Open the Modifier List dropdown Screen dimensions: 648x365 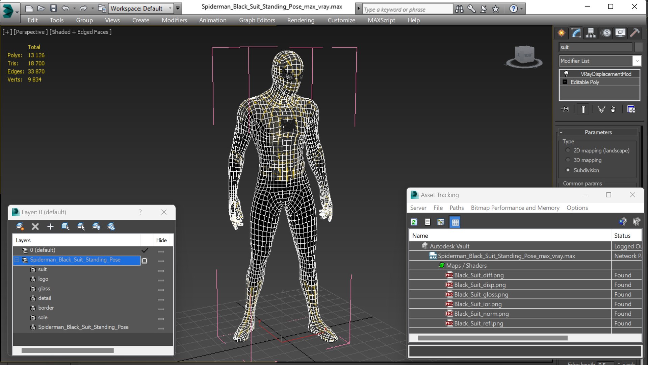(637, 61)
